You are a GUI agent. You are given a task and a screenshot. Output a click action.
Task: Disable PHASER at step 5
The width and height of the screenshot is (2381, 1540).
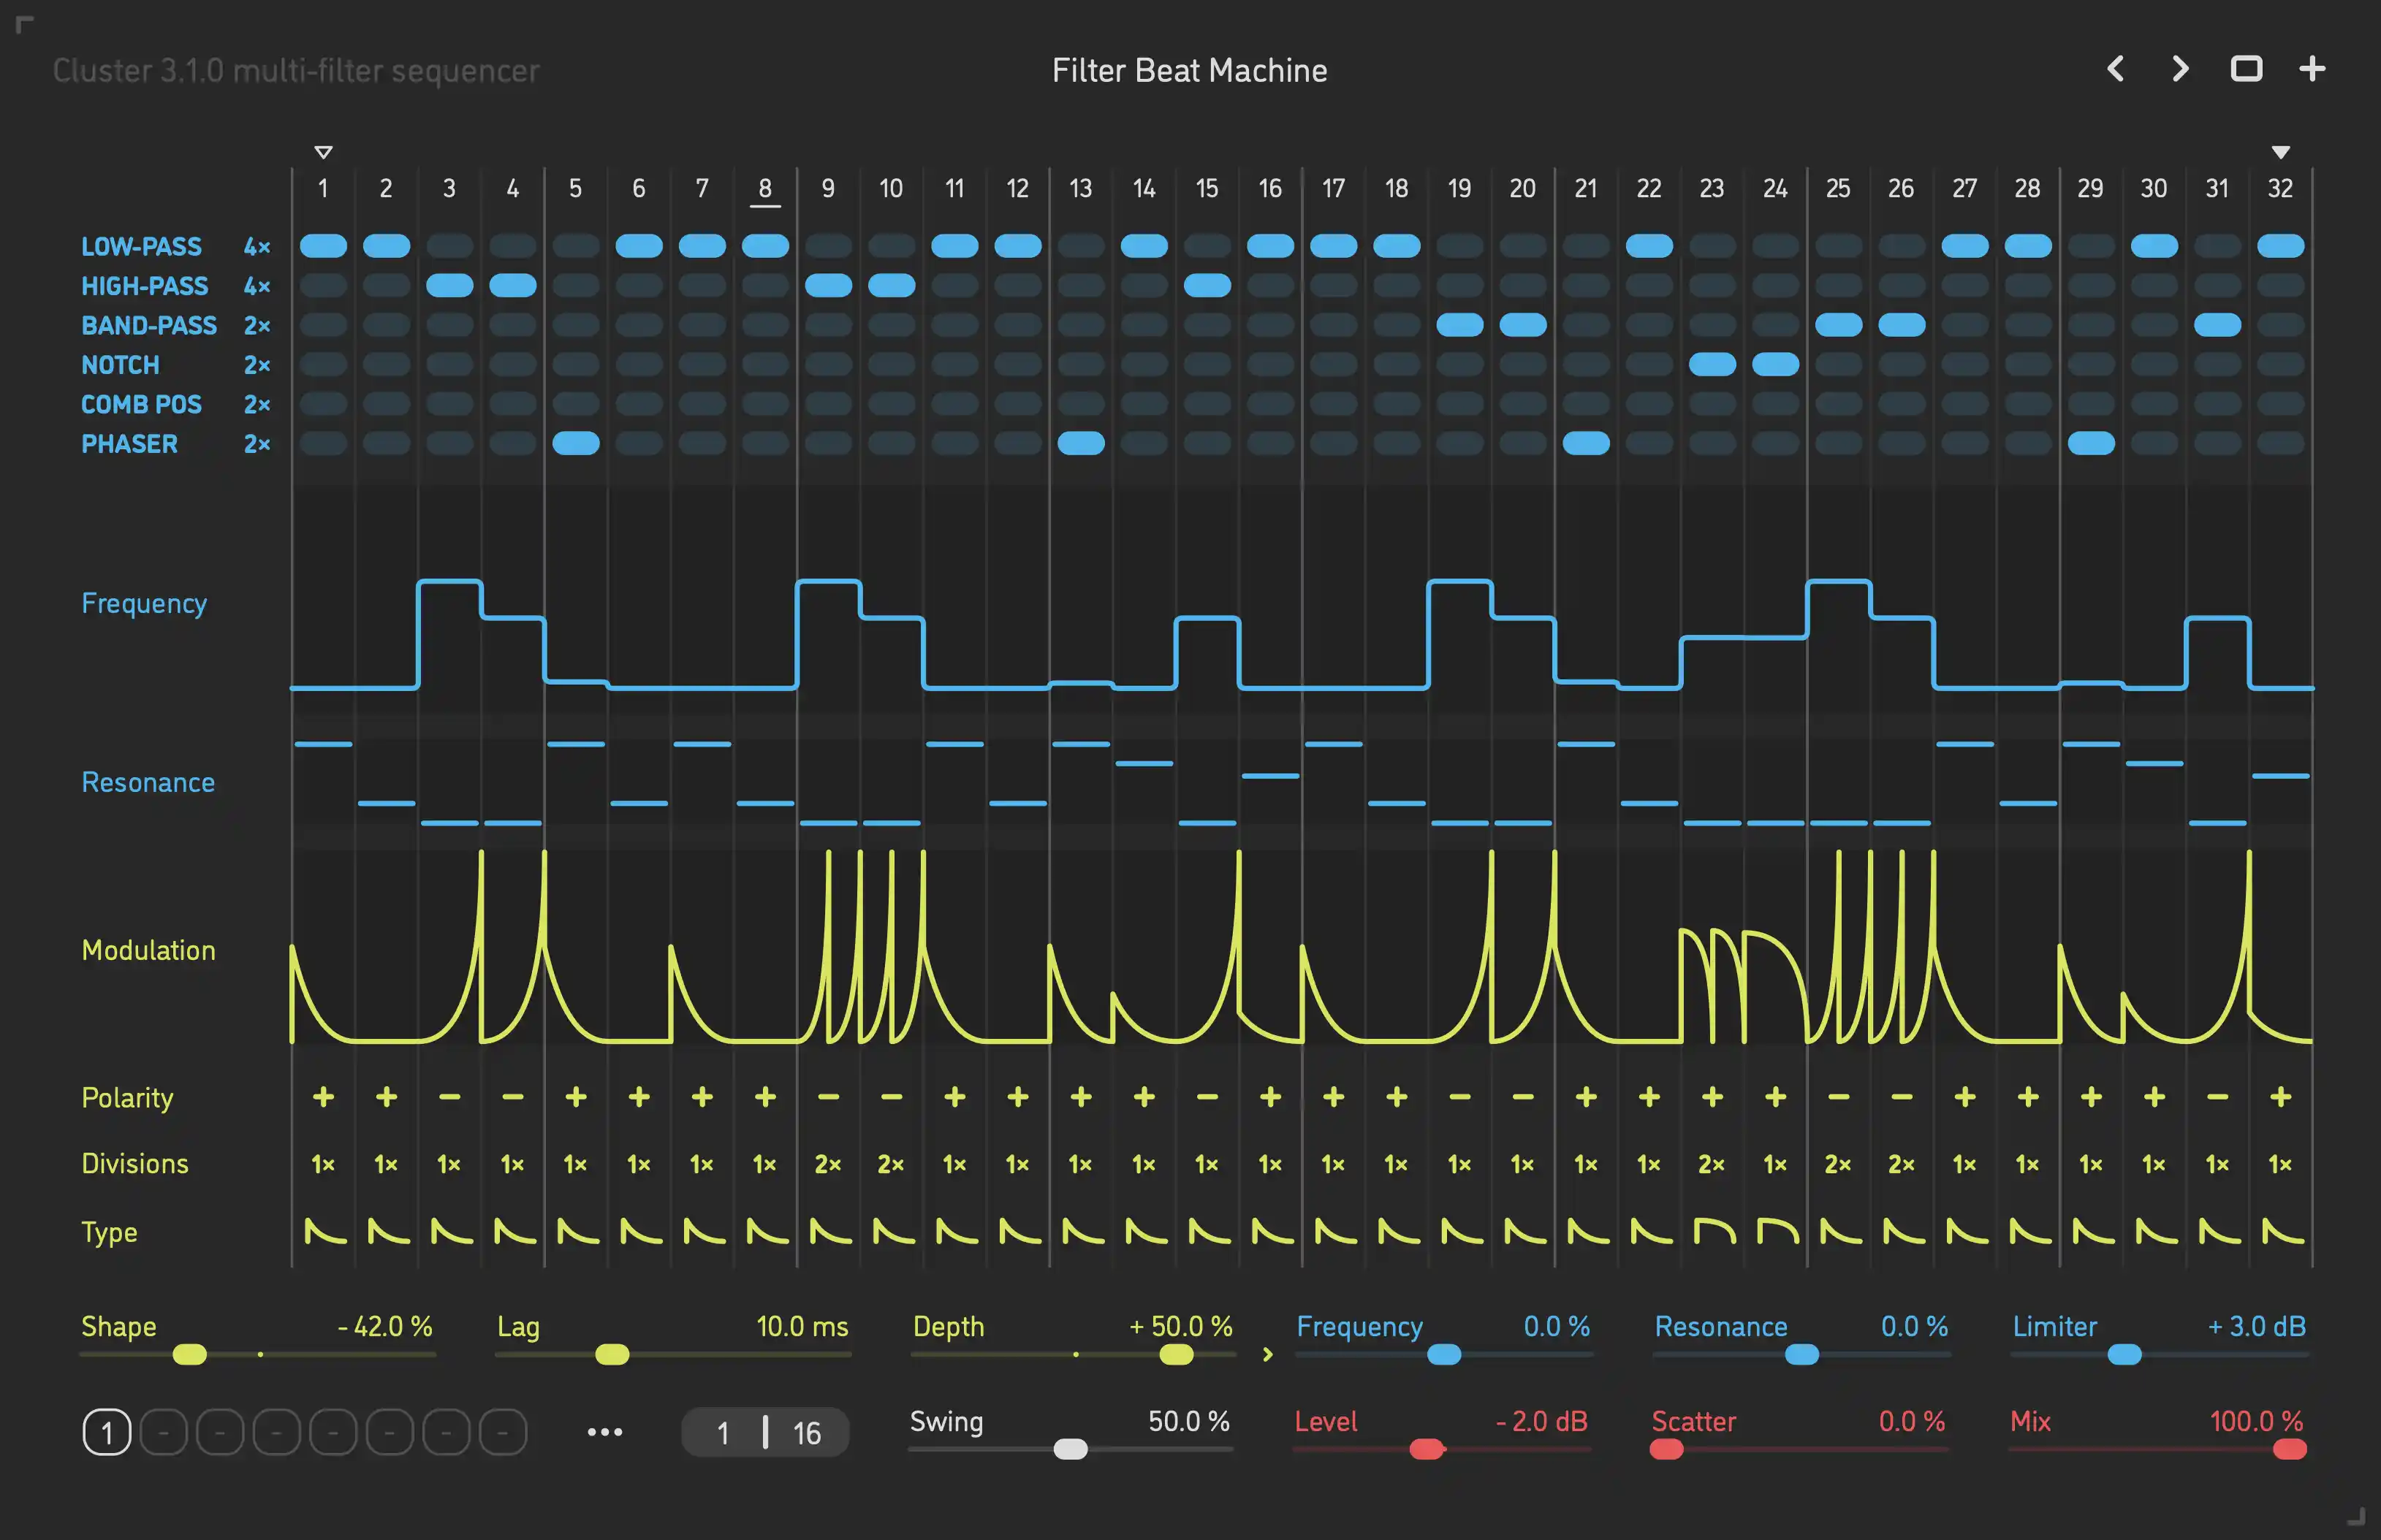[576, 443]
